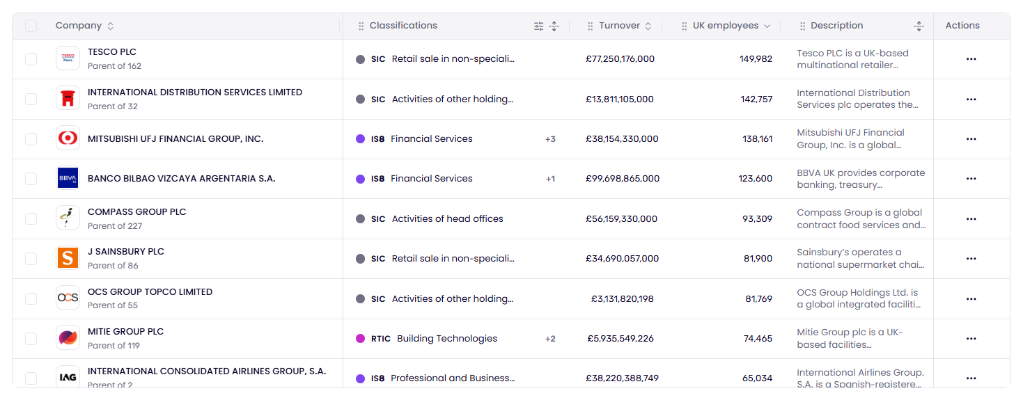Open actions menu for International Consolidated Airlines
Image resolution: width=1023 pixels, height=400 pixels.
(x=971, y=378)
